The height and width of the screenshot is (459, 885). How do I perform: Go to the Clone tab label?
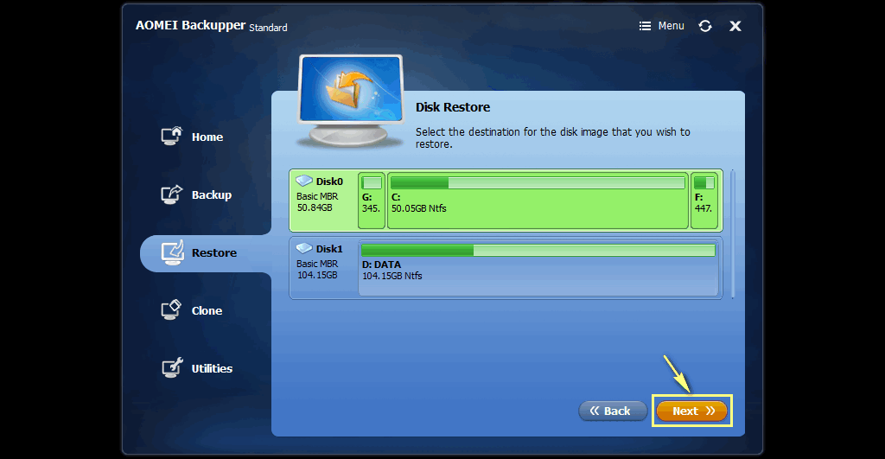(x=207, y=310)
